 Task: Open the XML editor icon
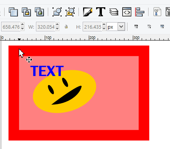click(127, 12)
